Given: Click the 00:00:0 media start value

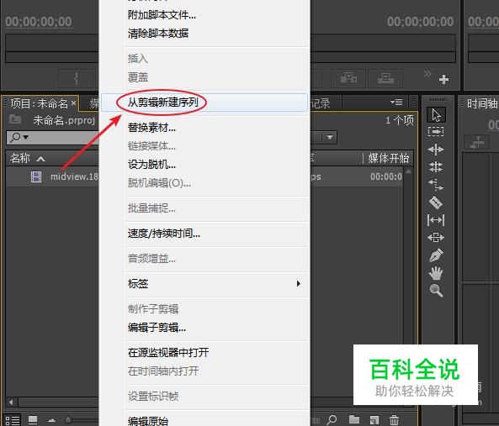Looking at the screenshot, I should [386, 176].
